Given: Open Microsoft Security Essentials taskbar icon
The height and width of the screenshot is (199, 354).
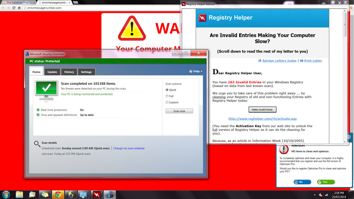Looking at the screenshot, I should pyautogui.click(x=110, y=195).
